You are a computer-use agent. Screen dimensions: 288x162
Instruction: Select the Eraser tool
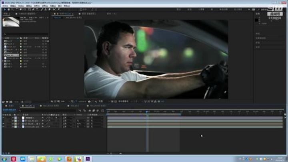coord(50,9)
